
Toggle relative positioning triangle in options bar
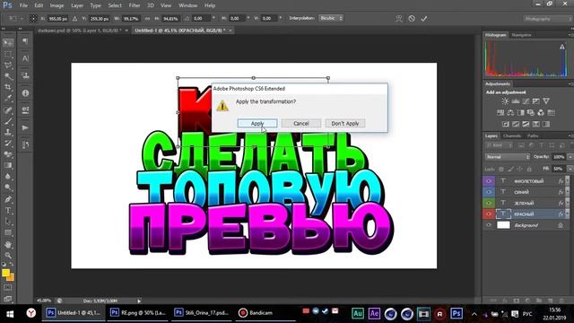74,18
